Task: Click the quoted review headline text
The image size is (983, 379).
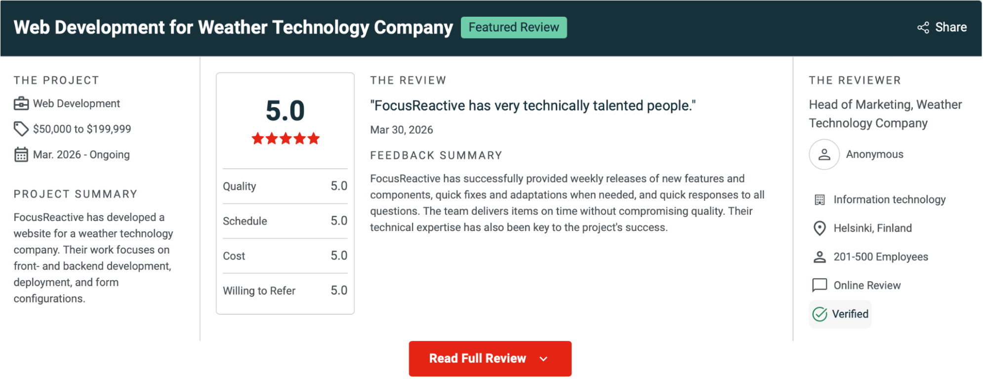Action: coord(533,106)
